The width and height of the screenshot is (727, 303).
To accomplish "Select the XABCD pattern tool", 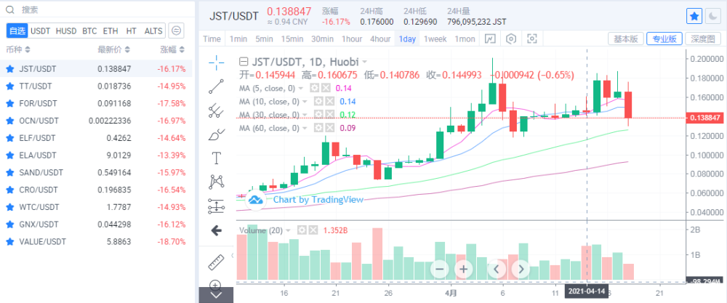I will coord(216,182).
